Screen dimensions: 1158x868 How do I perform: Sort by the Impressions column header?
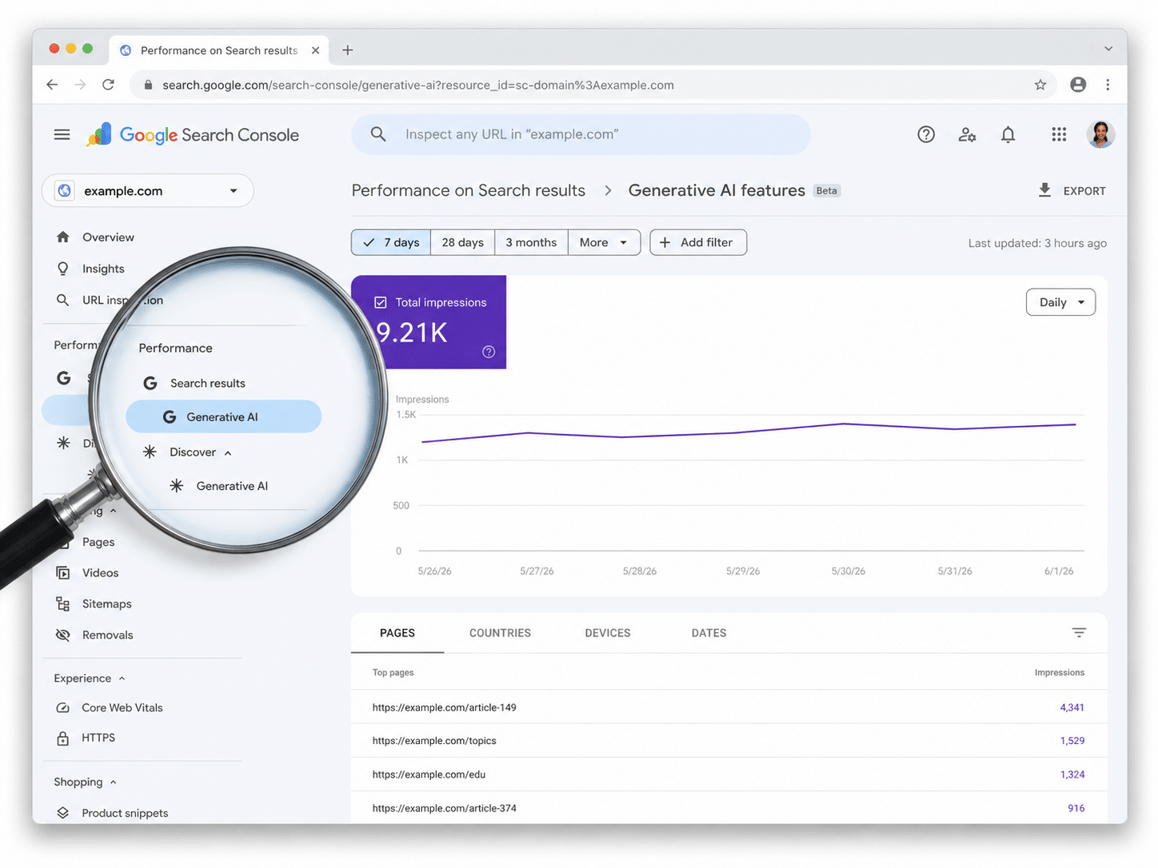[x=1059, y=672]
